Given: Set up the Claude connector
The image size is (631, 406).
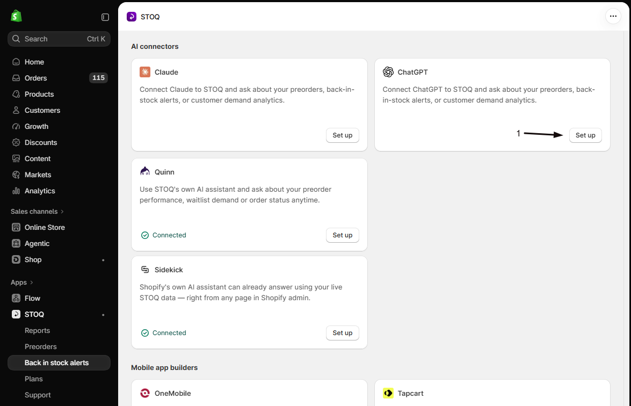Looking at the screenshot, I should pos(343,135).
